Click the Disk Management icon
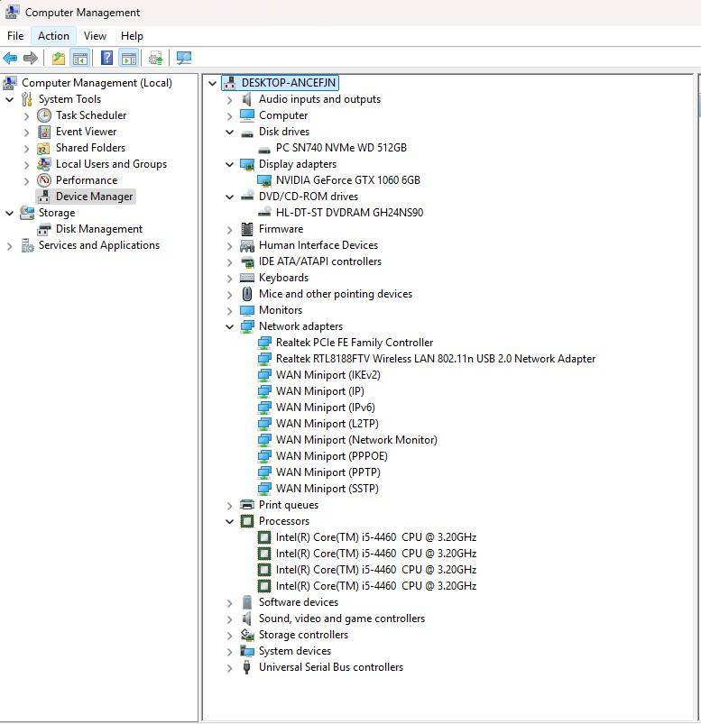This screenshot has width=701, height=724. [x=44, y=229]
